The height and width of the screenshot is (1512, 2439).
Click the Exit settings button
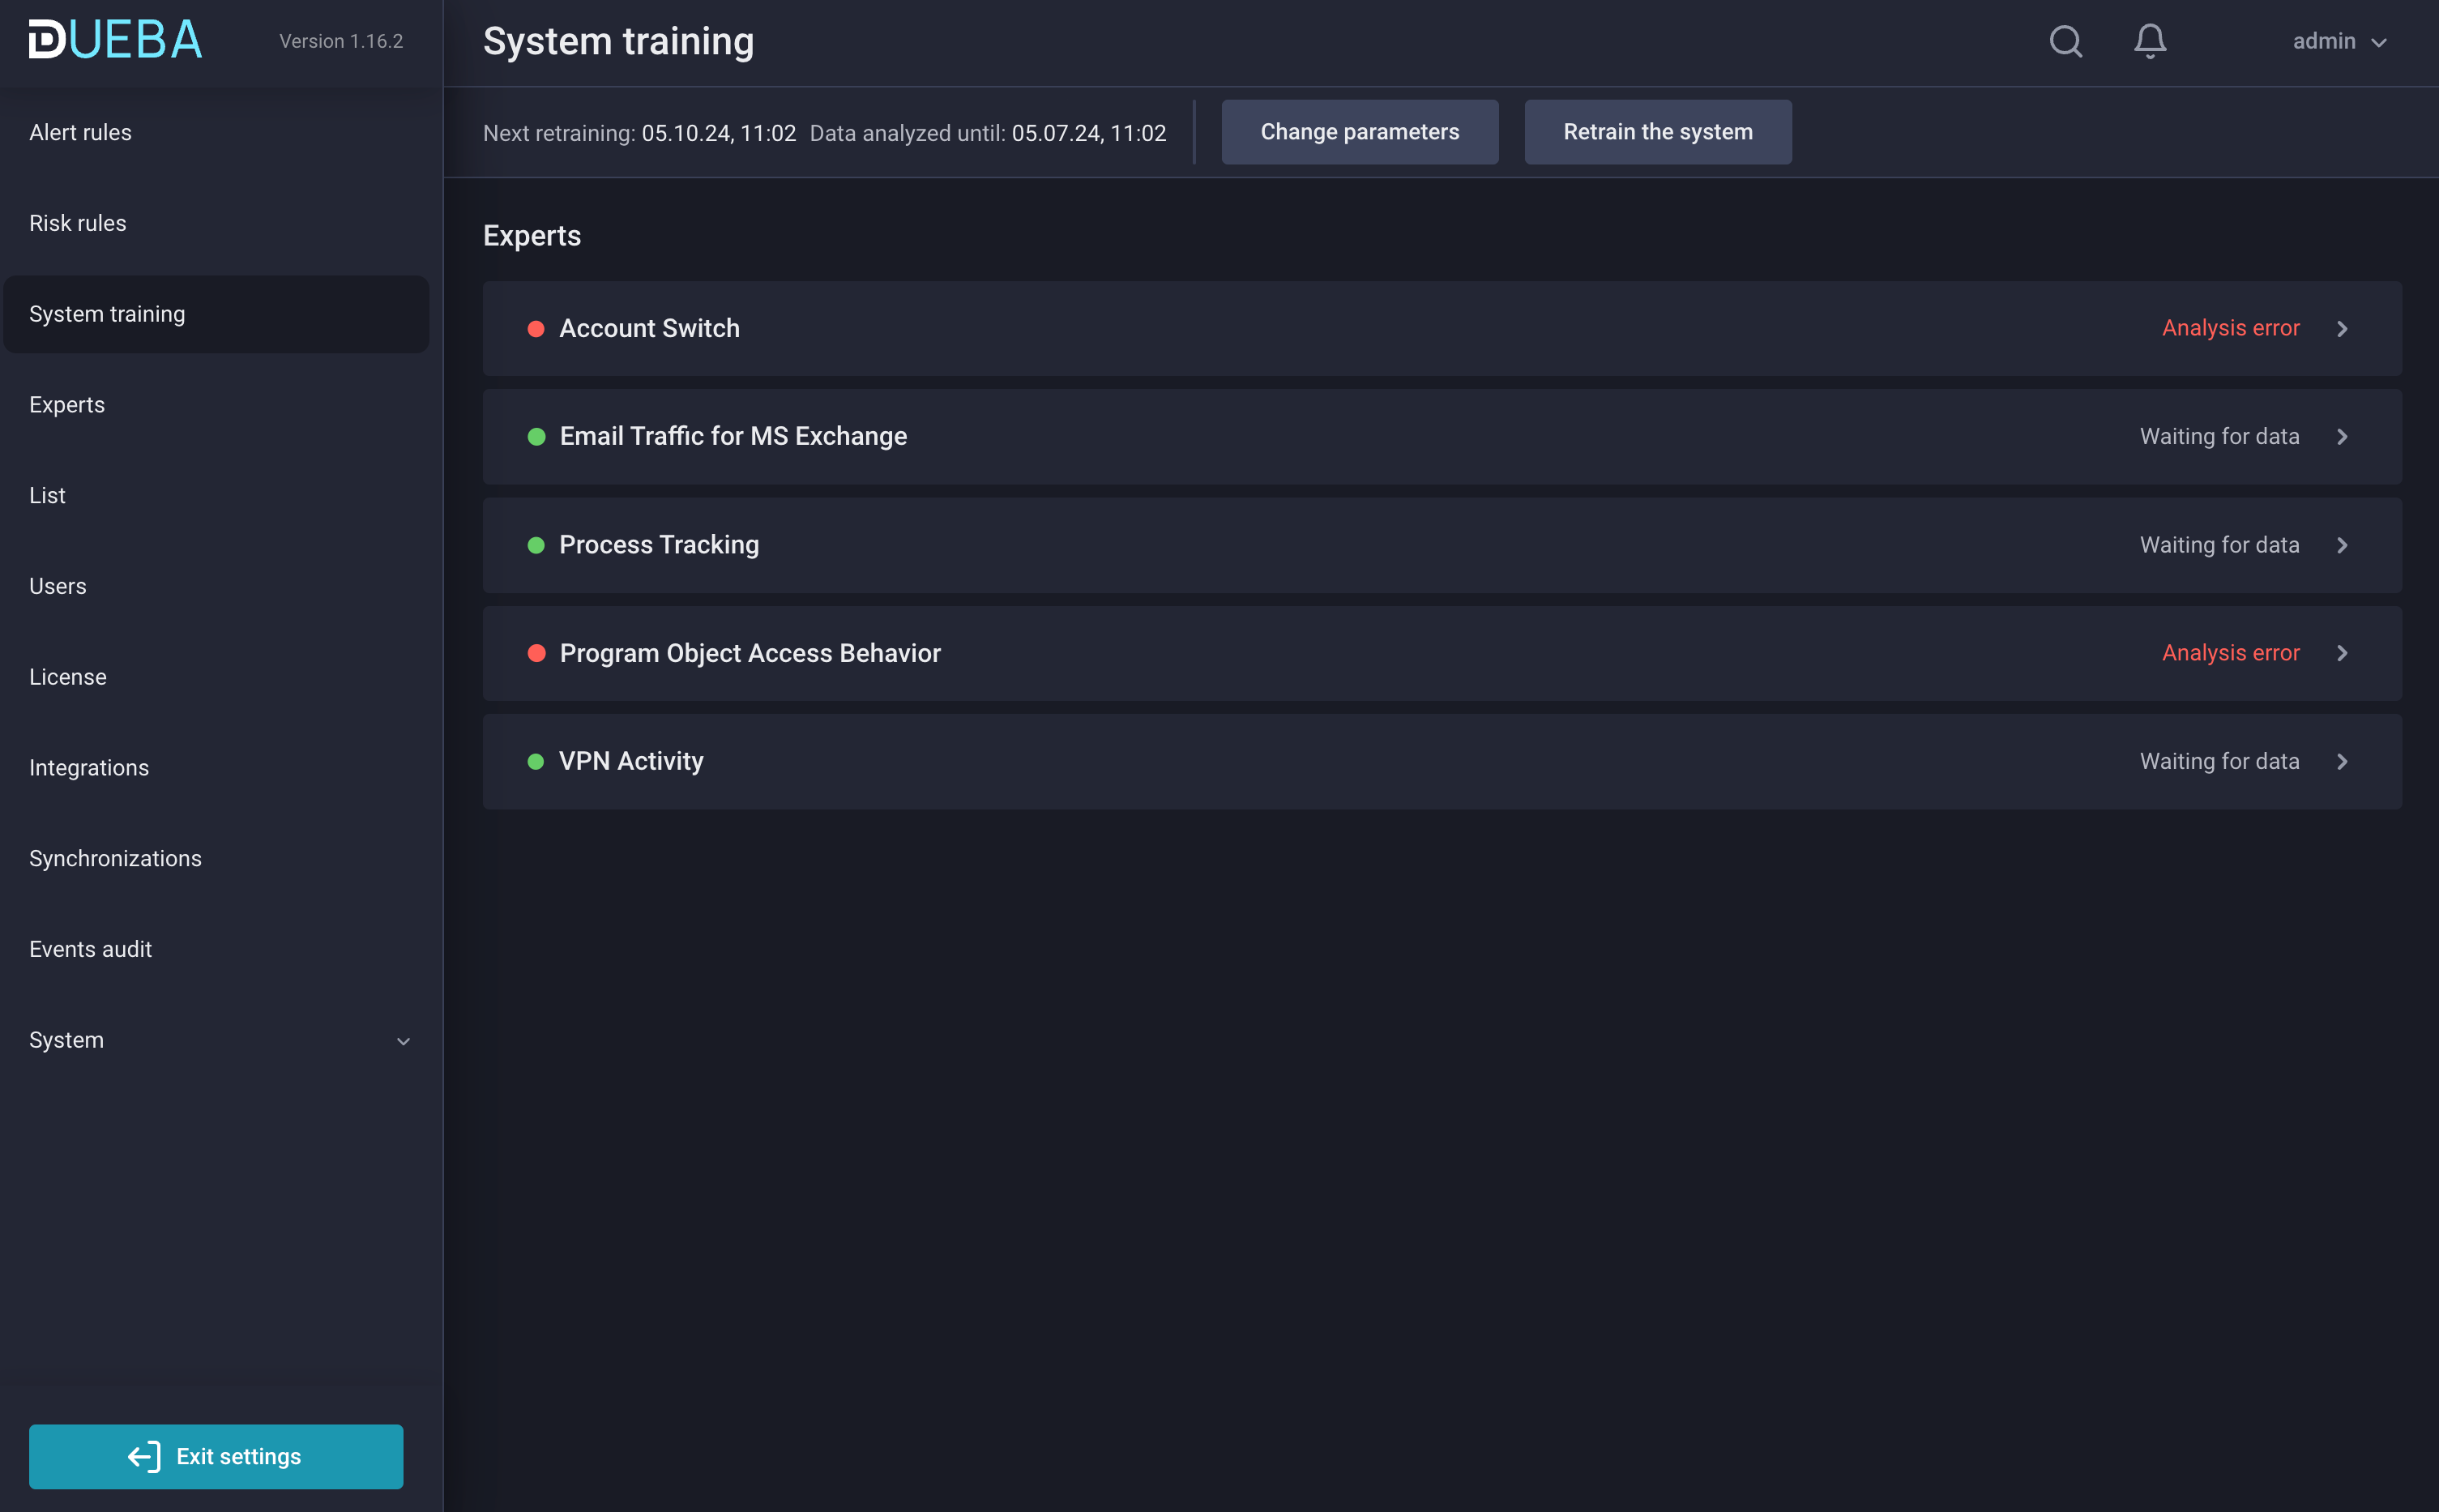(x=216, y=1456)
